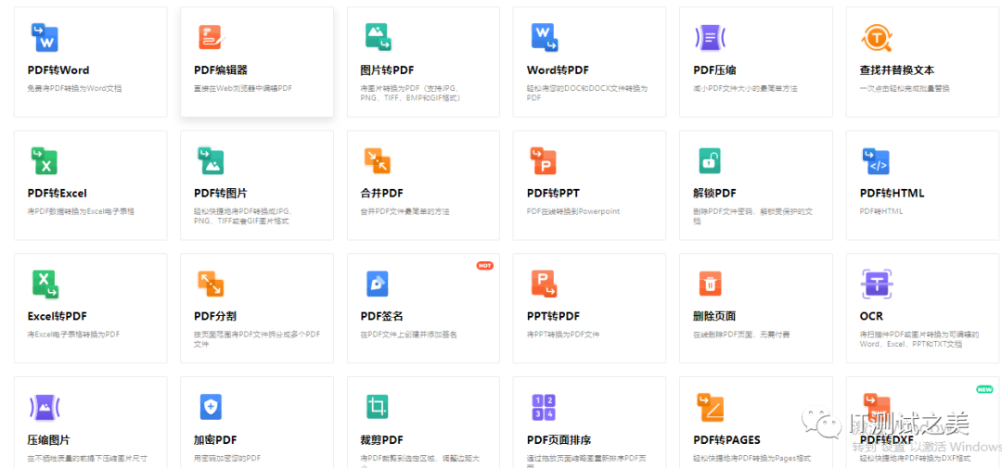
Task: Click the PDF转Word icon
Action: pos(44,38)
